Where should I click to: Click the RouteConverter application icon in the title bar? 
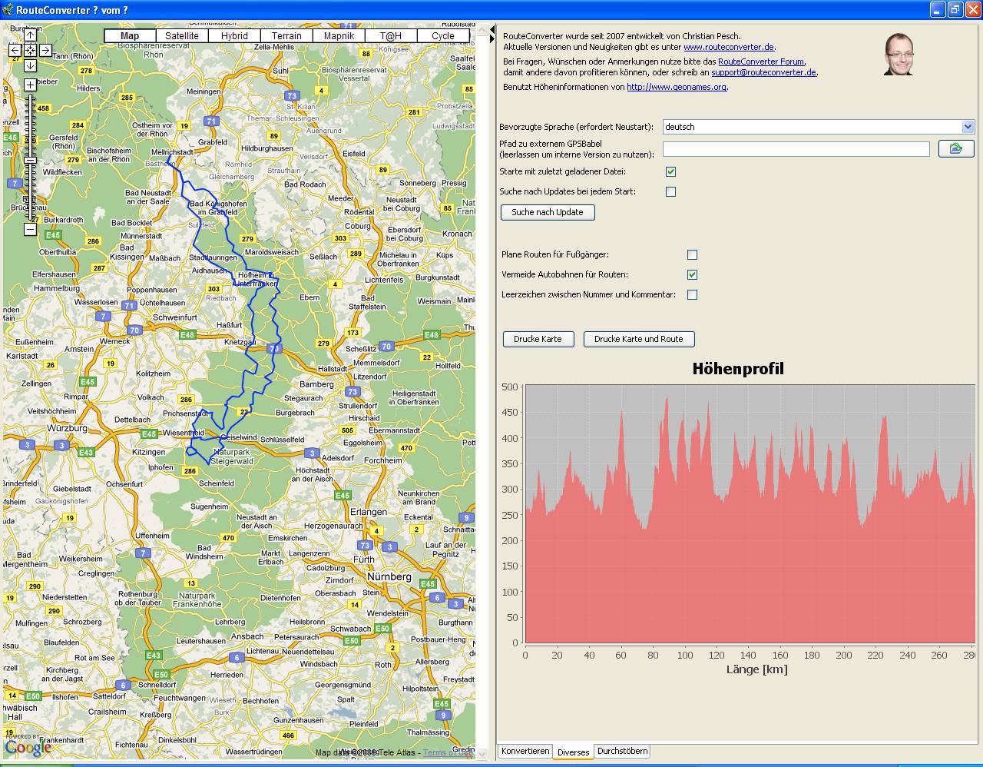pos(8,9)
